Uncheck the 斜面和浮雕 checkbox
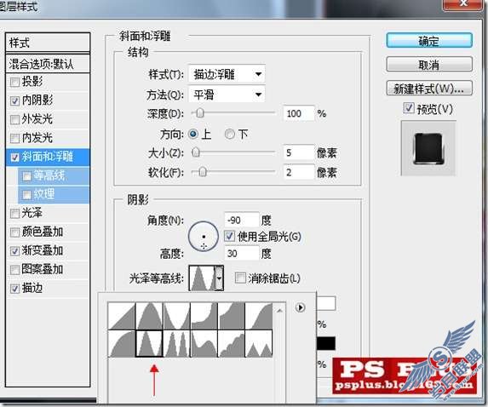The height and width of the screenshot is (407, 488). [14, 158]
